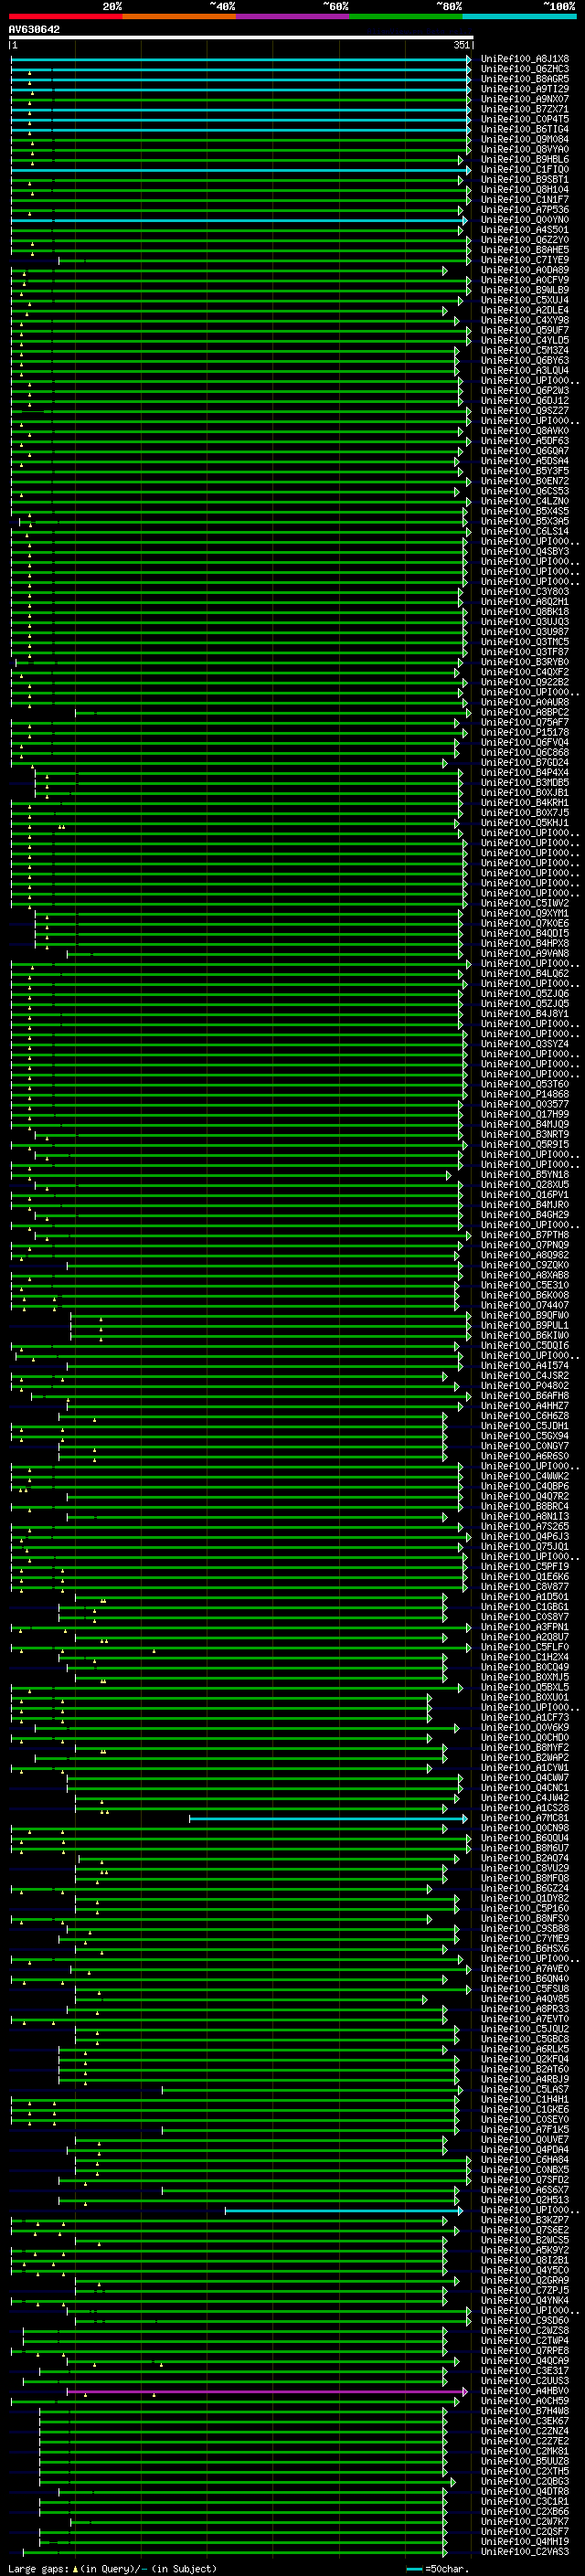Open hit UniRef100_A9TI29
Screen dimensions: 585x2576
point(524,89)
